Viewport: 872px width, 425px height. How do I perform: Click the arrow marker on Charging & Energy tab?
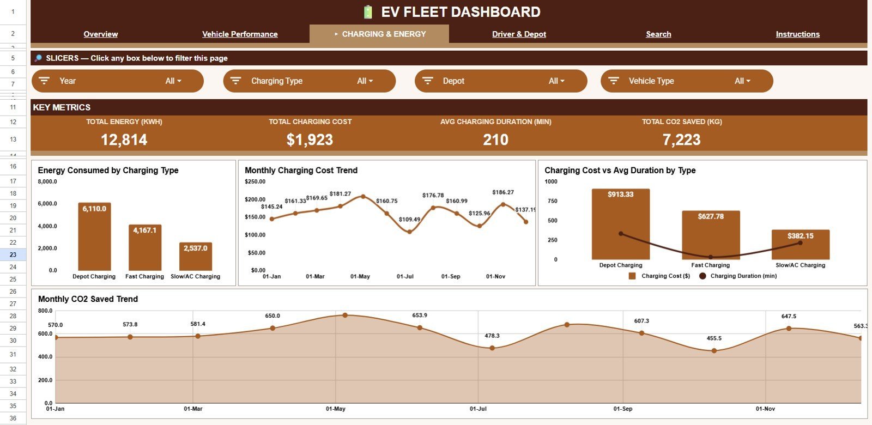pyautogui.click(x=336, y=34)
